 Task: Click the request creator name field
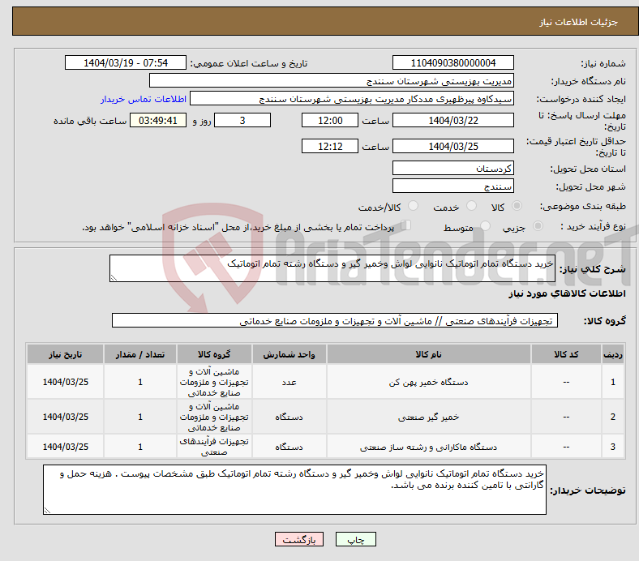(352, 99)
